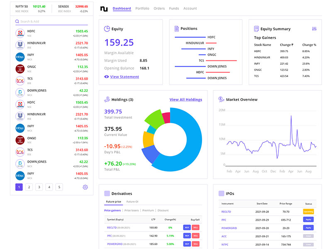Click the NIFTY 50 index value 10121.40

(39, 7)
